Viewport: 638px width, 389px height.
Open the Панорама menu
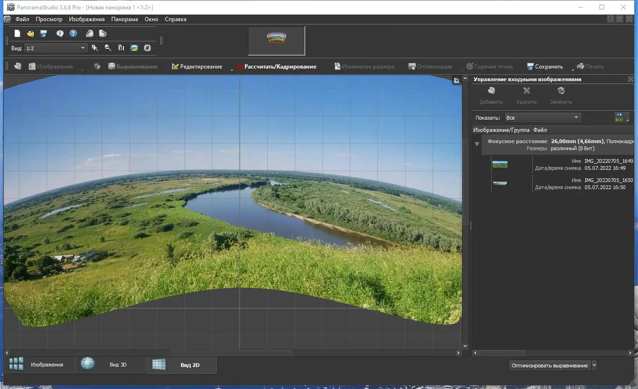point(124,19)
